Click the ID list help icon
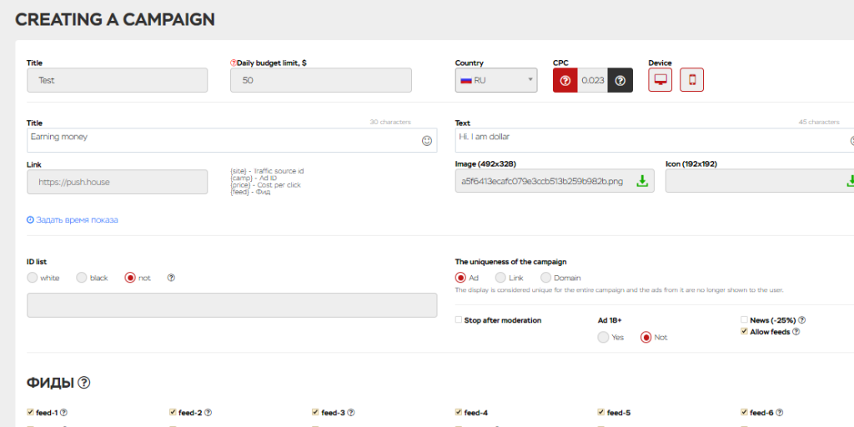 click(x=171, y=278)
